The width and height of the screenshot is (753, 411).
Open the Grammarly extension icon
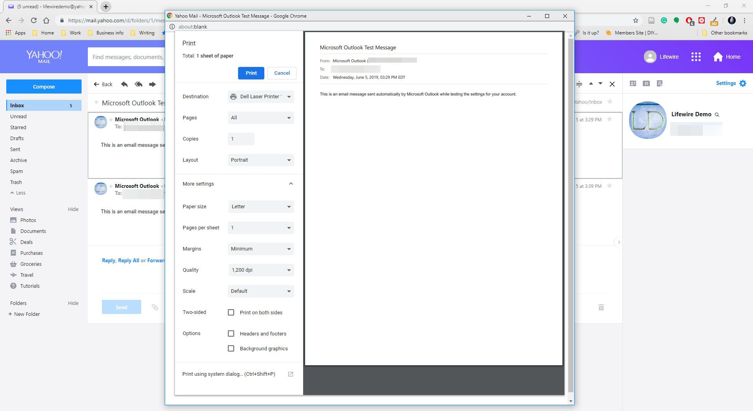click(664, 20)
